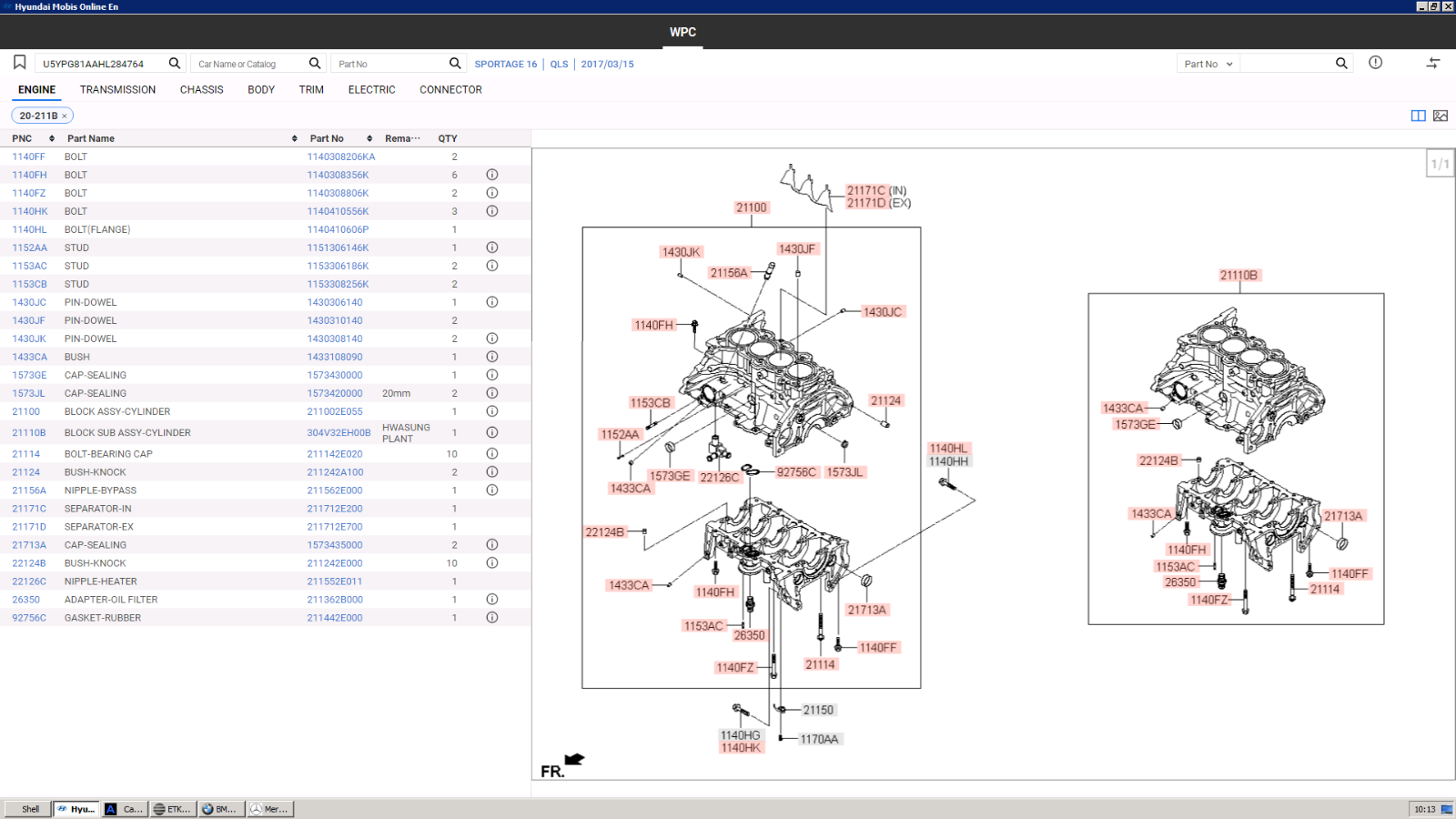Image resolution: width=1456 pixels, height=819 pixels.
Task: Open the Part No dropdown at top right
Action: coord(1208,64)
